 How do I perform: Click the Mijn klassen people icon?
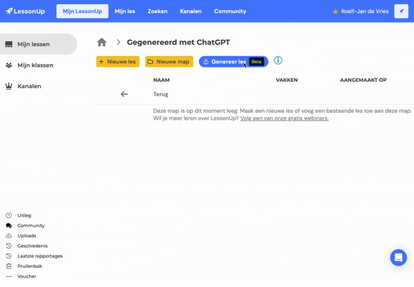click(x=9, y=65)
